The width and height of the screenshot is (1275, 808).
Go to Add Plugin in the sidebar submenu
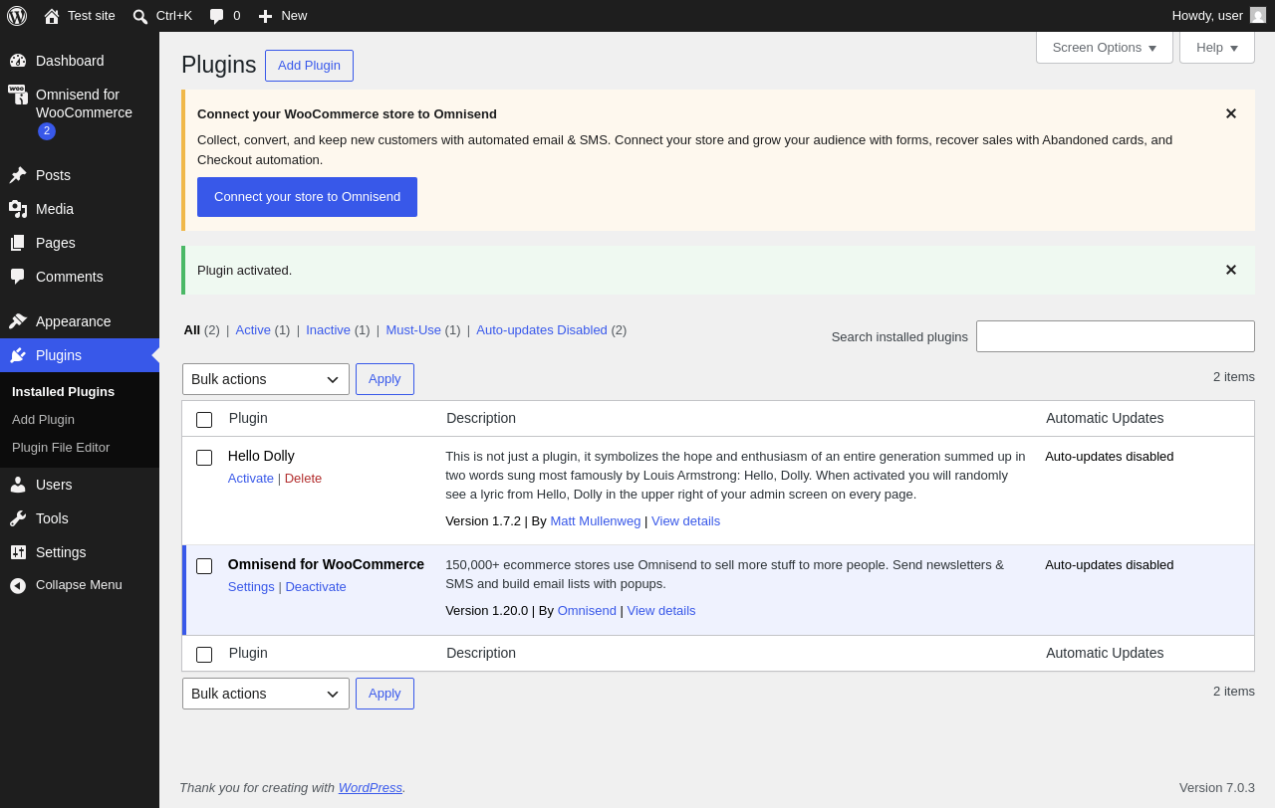pos(43,420)
